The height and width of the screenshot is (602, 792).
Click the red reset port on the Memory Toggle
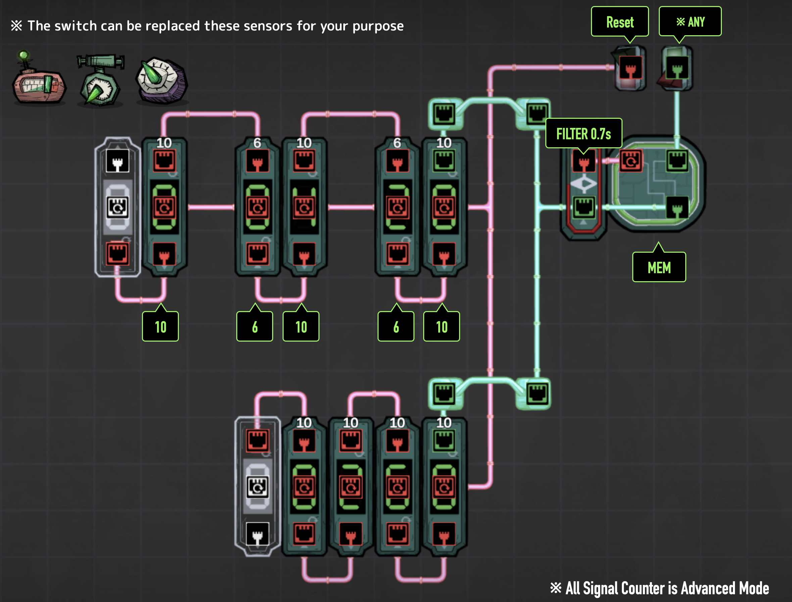(631, 161)
